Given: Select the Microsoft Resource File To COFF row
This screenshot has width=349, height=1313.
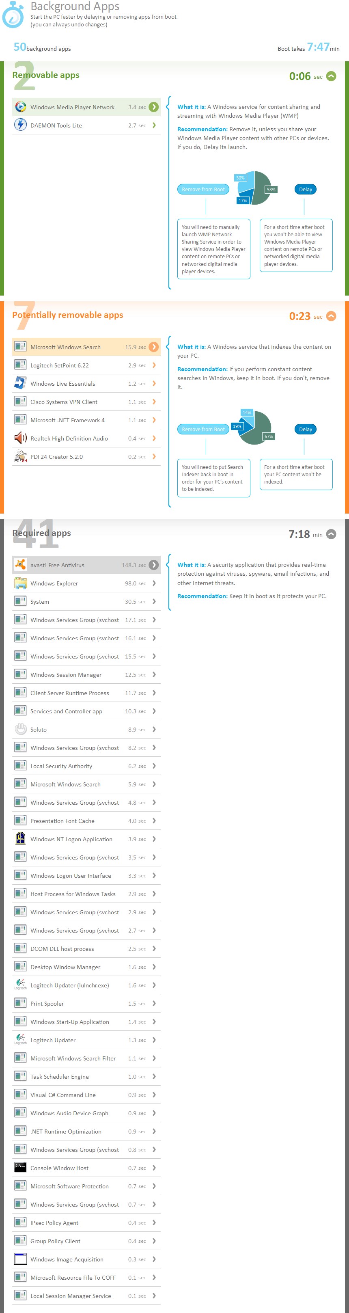Looking at the screenshot, I should [x=86, y=1278].
